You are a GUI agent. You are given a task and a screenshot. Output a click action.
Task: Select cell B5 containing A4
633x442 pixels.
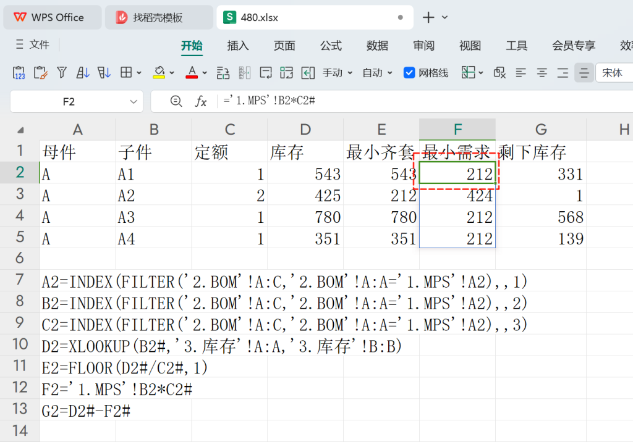pos(153,238)
